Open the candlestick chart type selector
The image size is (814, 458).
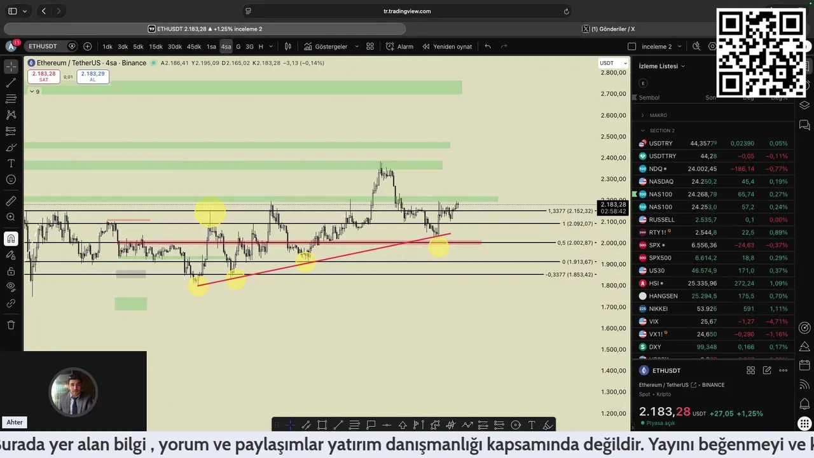288,46
